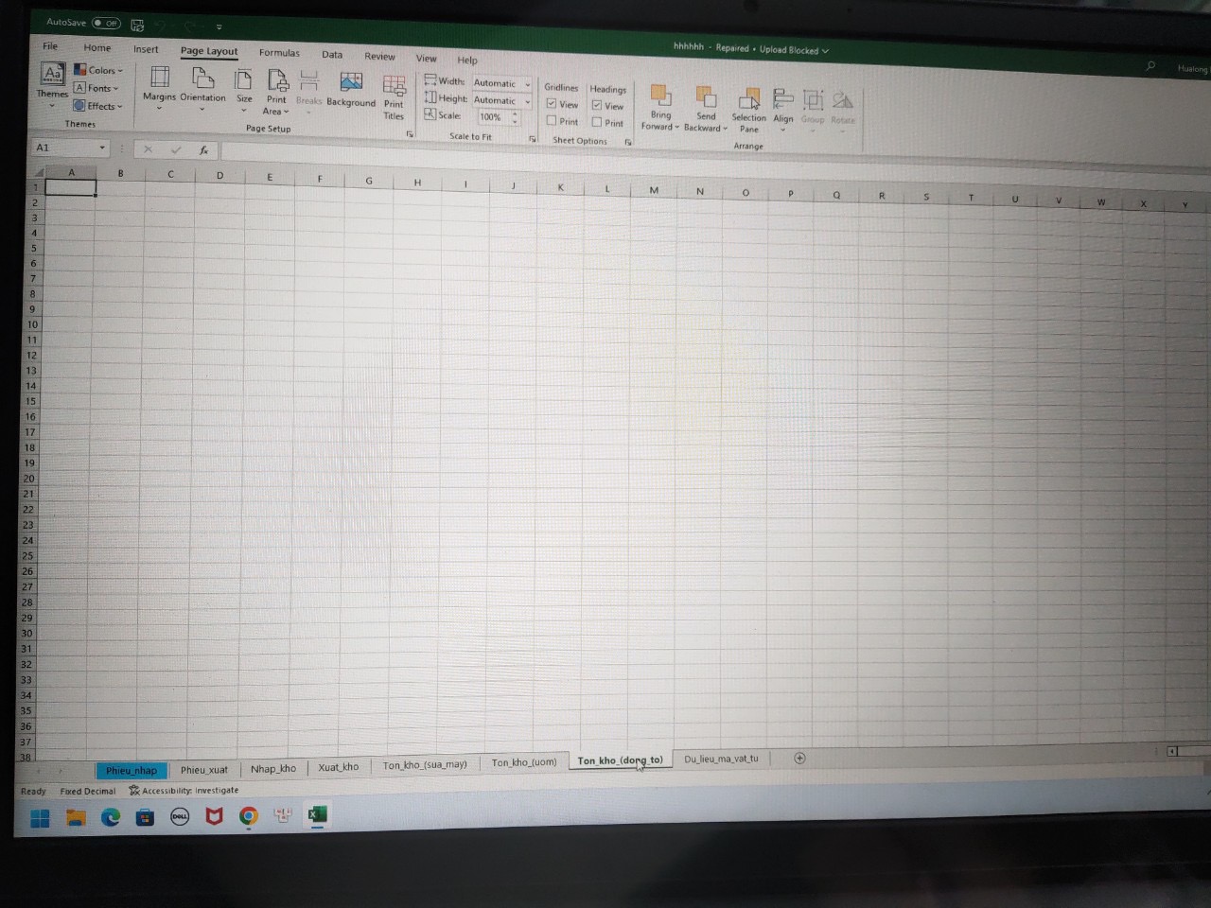Select column header M
This screenshot has height=908, width=1211.
coord(654,190)
